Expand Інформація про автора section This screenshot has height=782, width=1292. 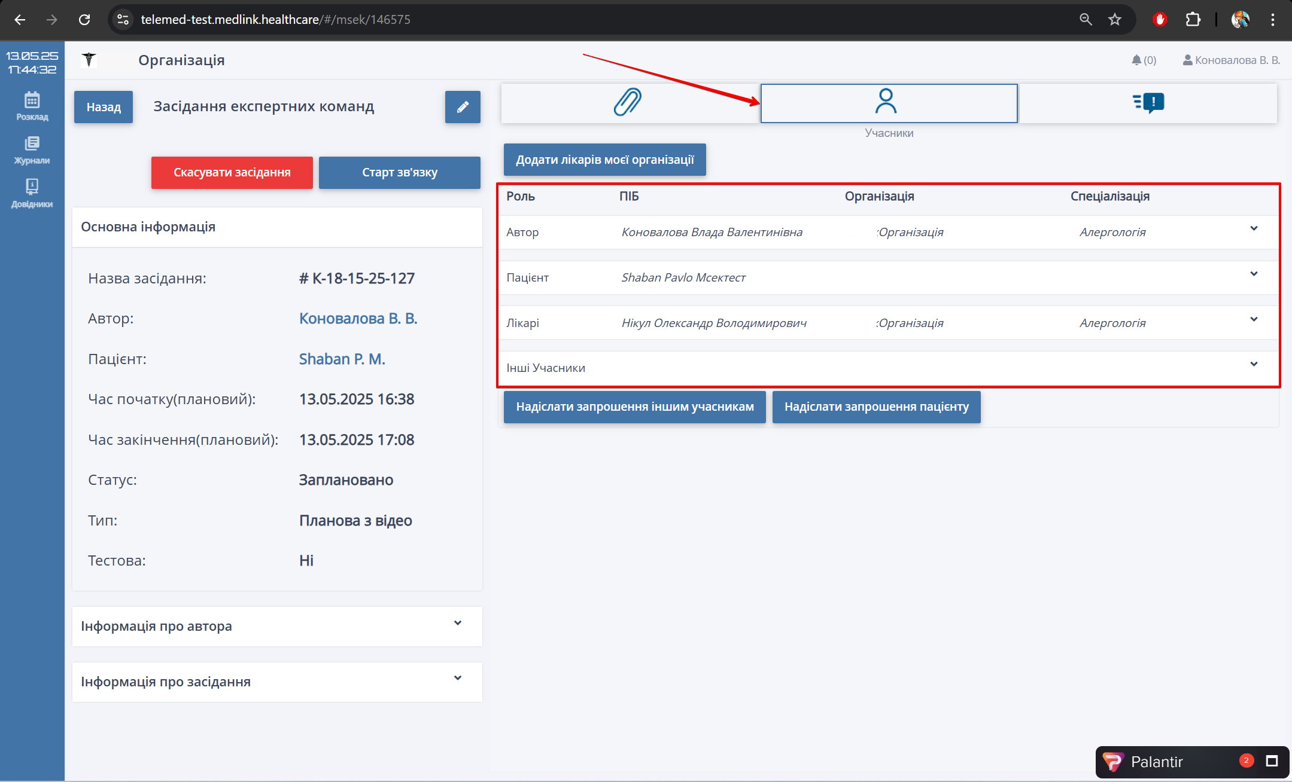pos(458,623)
